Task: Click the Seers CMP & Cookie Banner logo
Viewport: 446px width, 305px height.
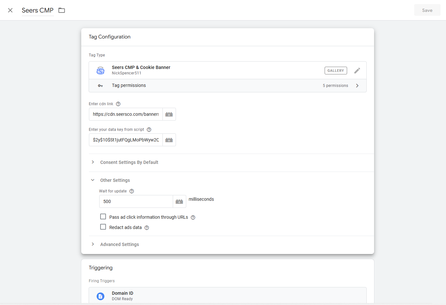Action: [101, 71]
